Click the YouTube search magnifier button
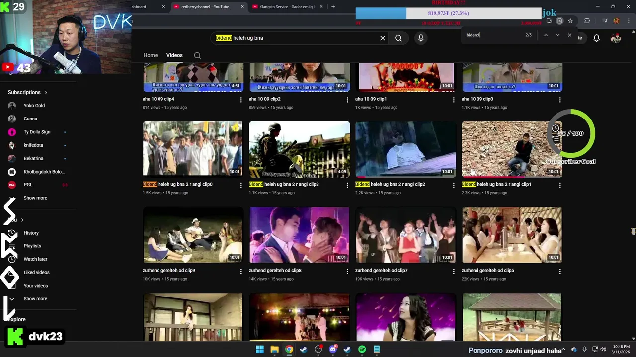Viewport: 636px width, 357px height. click(398, 38)
